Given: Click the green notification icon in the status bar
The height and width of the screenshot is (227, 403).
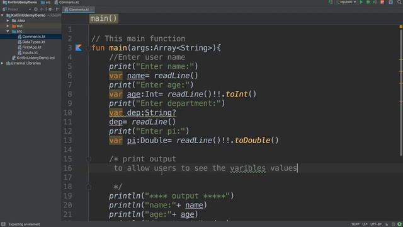Looking at the screenshot, I should point(399,224).
